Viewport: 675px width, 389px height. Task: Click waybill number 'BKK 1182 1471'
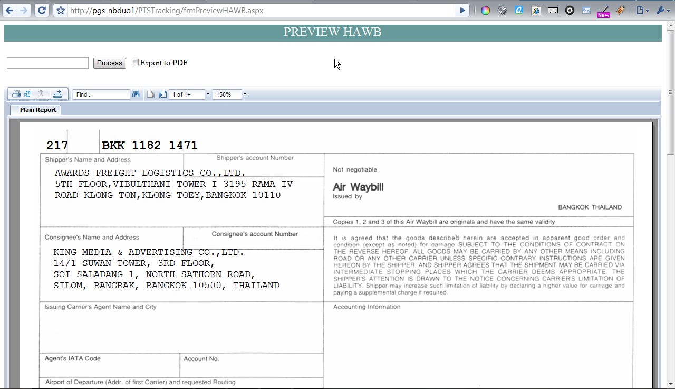(x=150, y=145)
